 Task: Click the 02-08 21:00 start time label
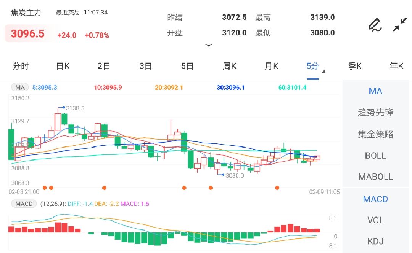[x=24, y=192]
